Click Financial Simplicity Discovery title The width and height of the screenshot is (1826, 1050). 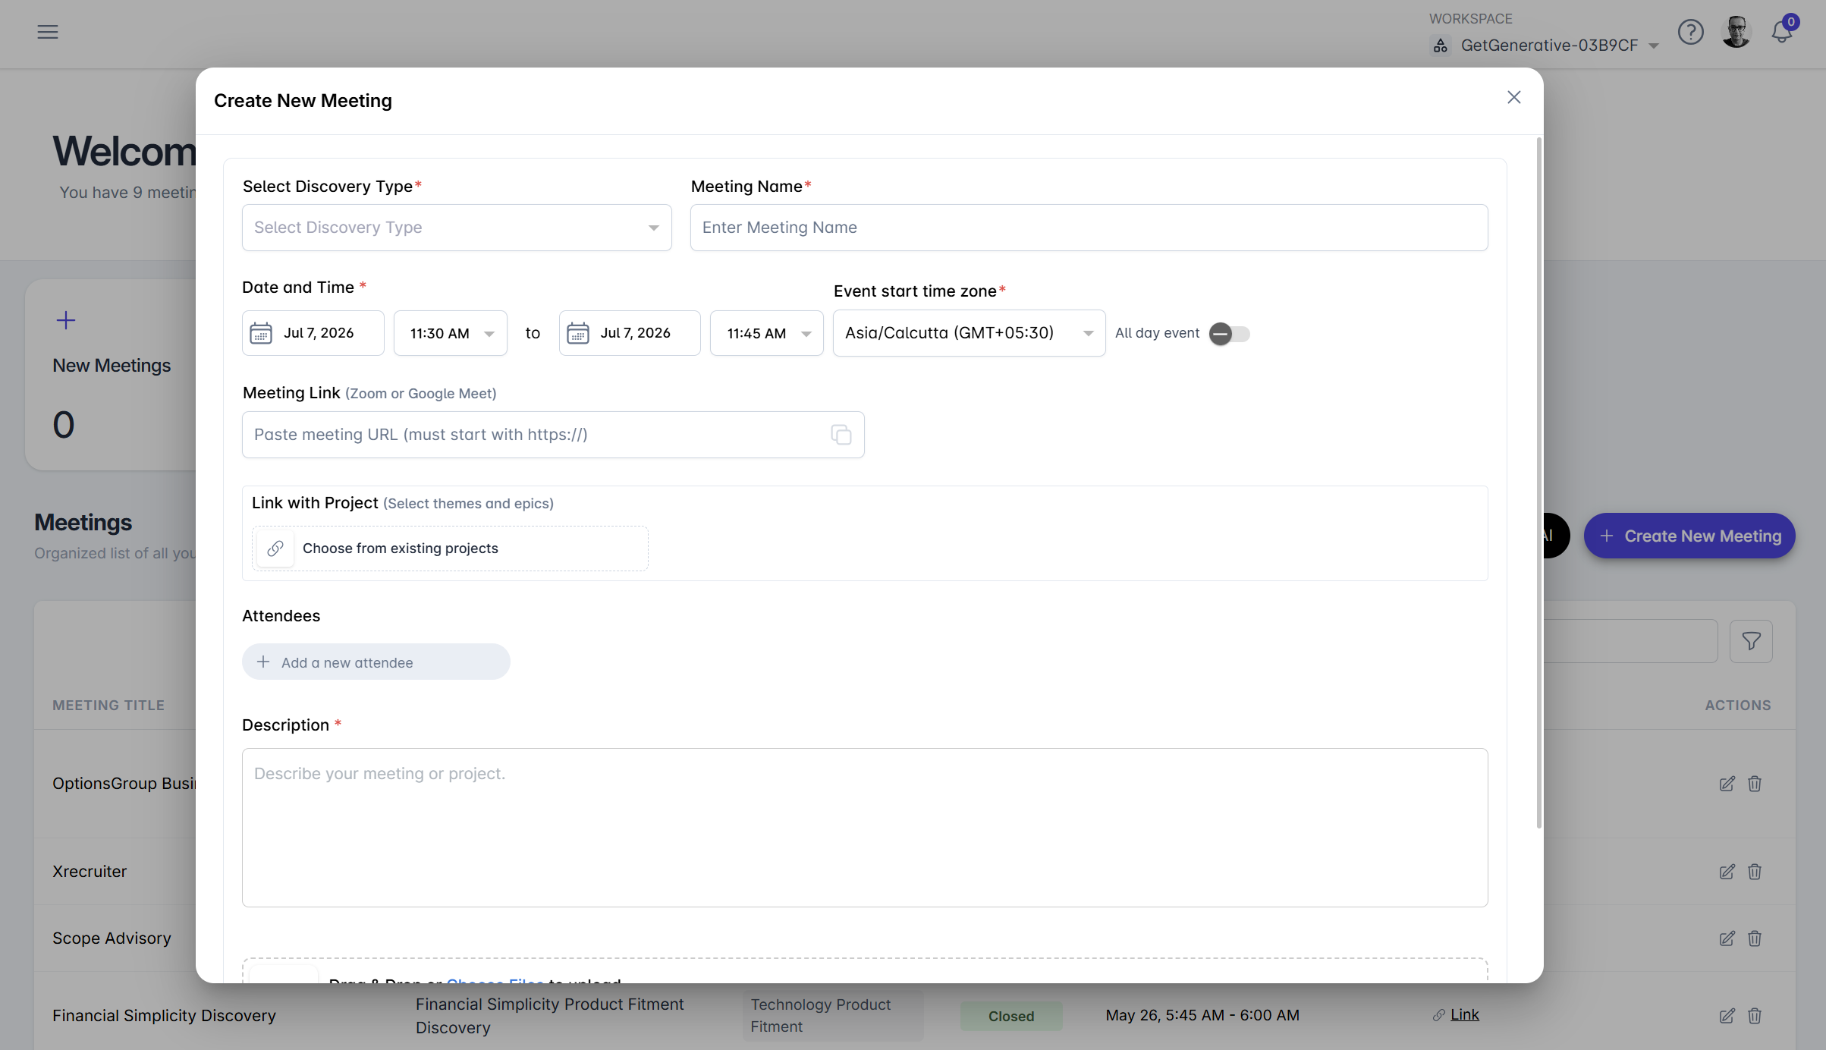click(x=164, y=1015)
